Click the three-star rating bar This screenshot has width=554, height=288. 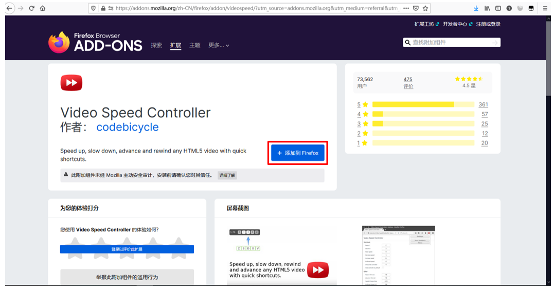click(423, 123)
